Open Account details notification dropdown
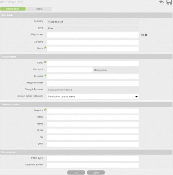This screenshot has width=173, height=175. [93, 97]
